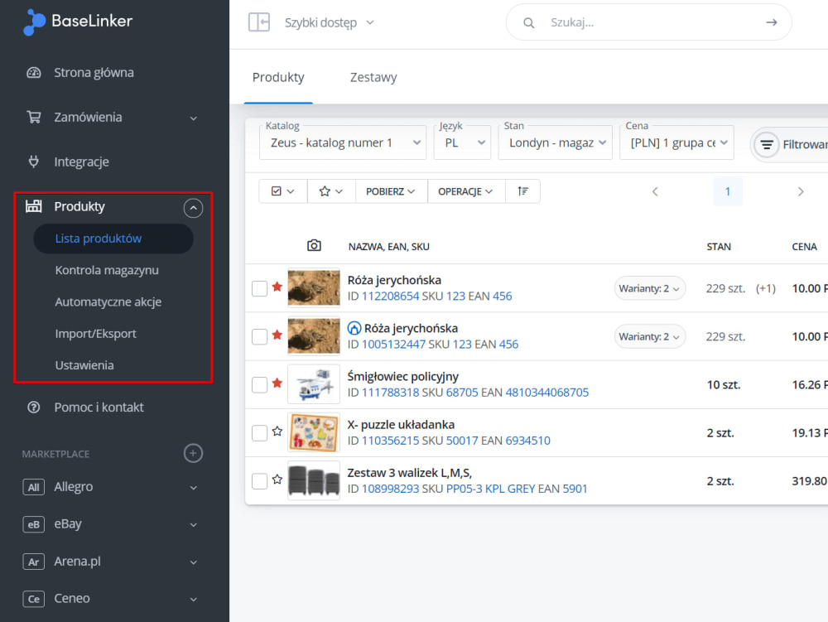The image size is (828, 622).
Task: Open the Zestaw 3 walizek thumbnail
Action: click(314, 480)
